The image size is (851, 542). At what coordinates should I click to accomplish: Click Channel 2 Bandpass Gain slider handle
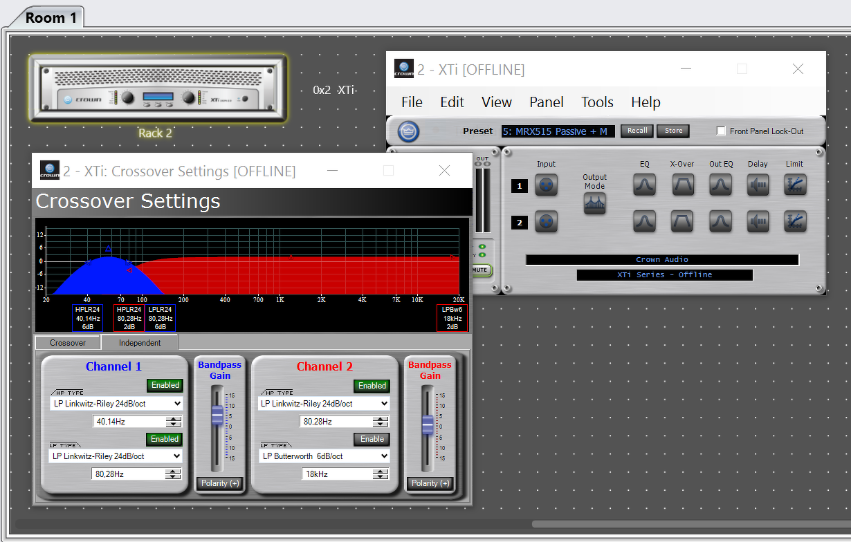(428, 424)
